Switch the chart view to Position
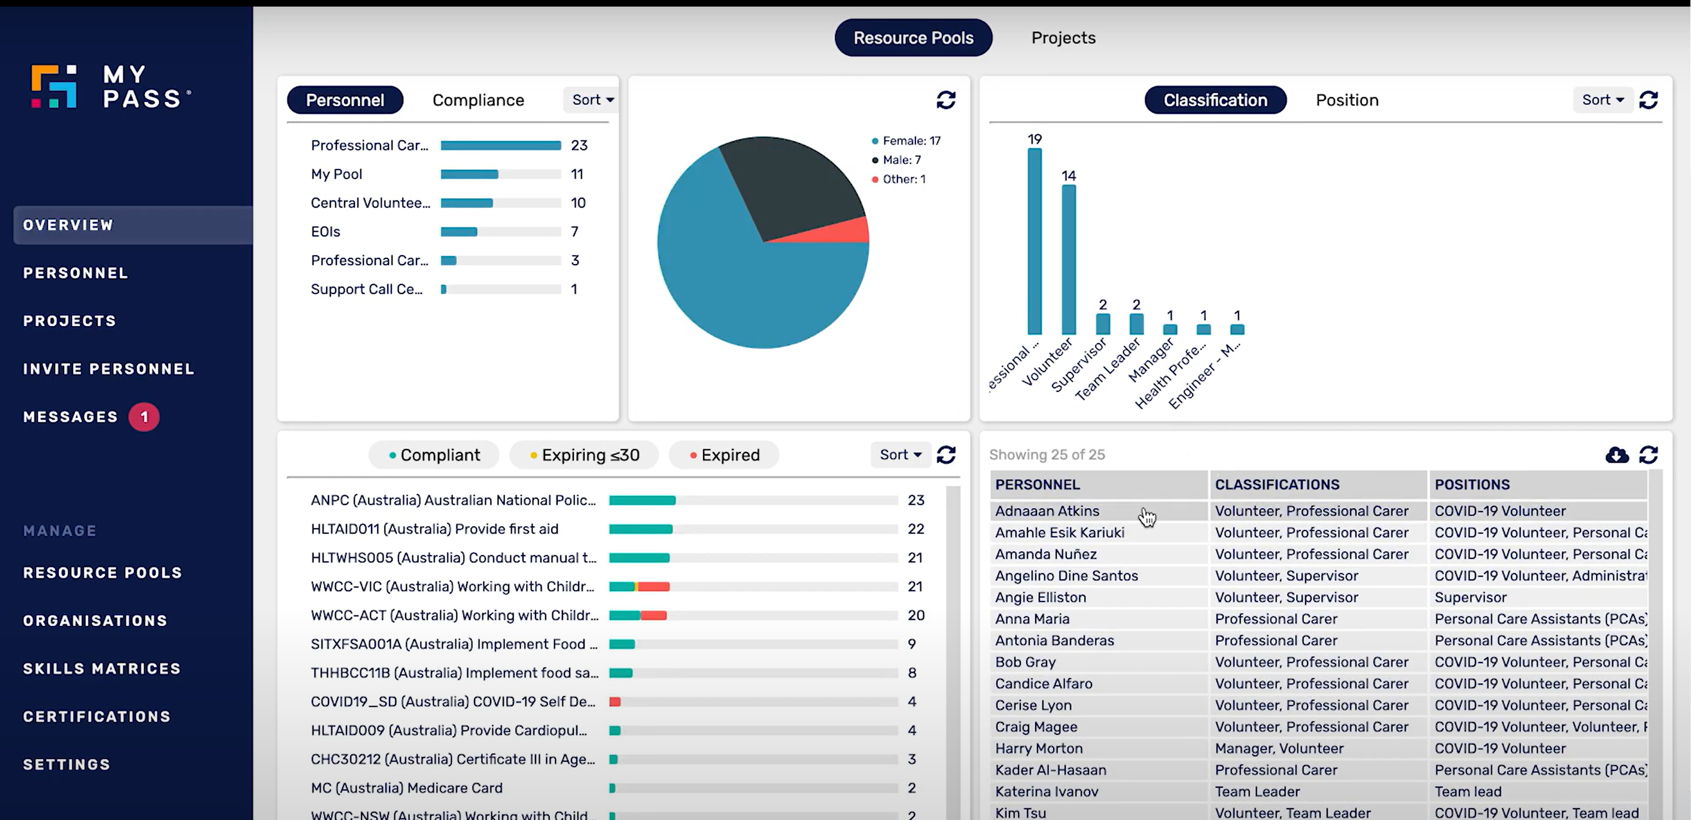Viewport: 1691px width, 820px height. (1346, 100)
